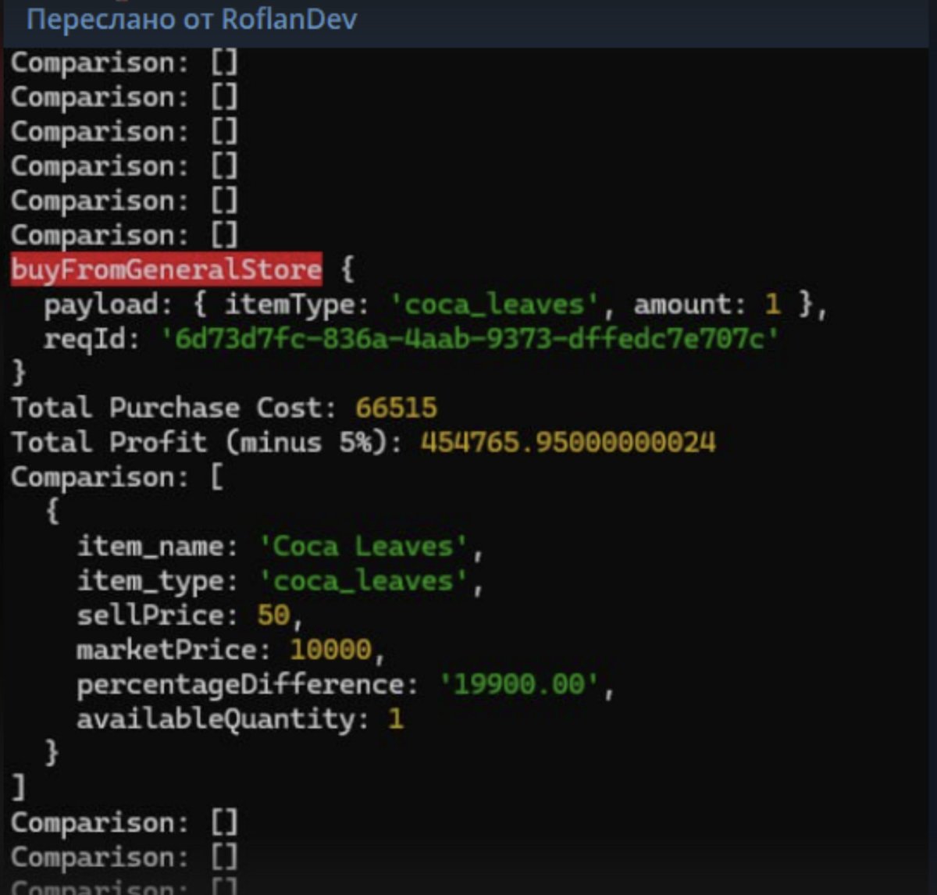The image size is (937, 895).
Task: Open the forwarded-from RoflanDev link
Action: [191, 19]
